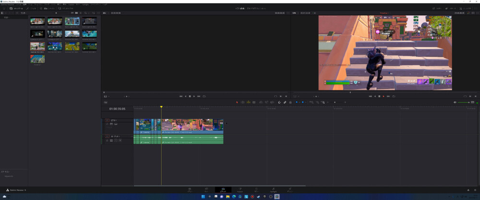
Task: Mute the Audio 1 track
Action: [x=120, y=141]
